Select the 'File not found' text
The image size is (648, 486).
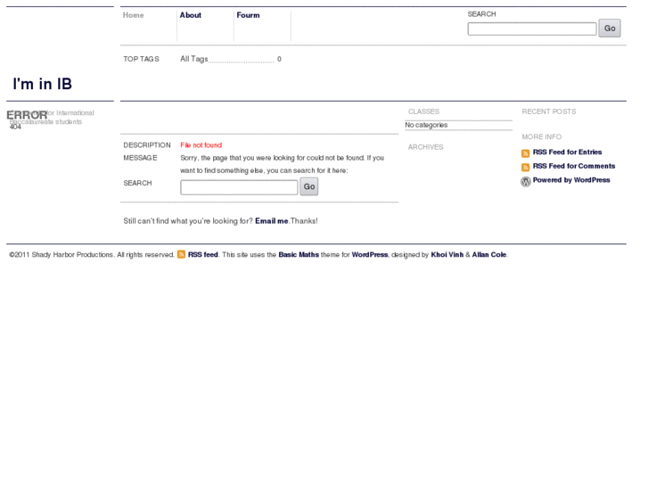pos(201,145)
